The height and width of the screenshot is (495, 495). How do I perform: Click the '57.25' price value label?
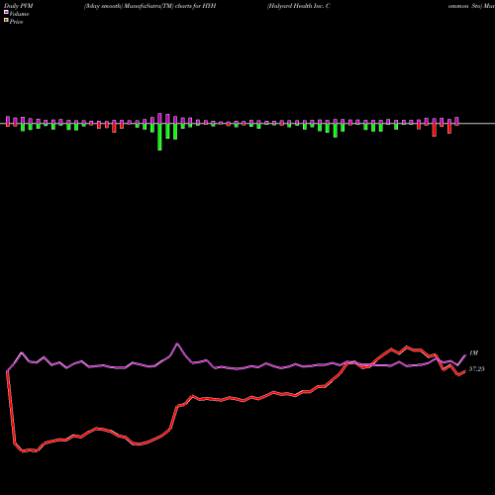[x=477, y=369]
